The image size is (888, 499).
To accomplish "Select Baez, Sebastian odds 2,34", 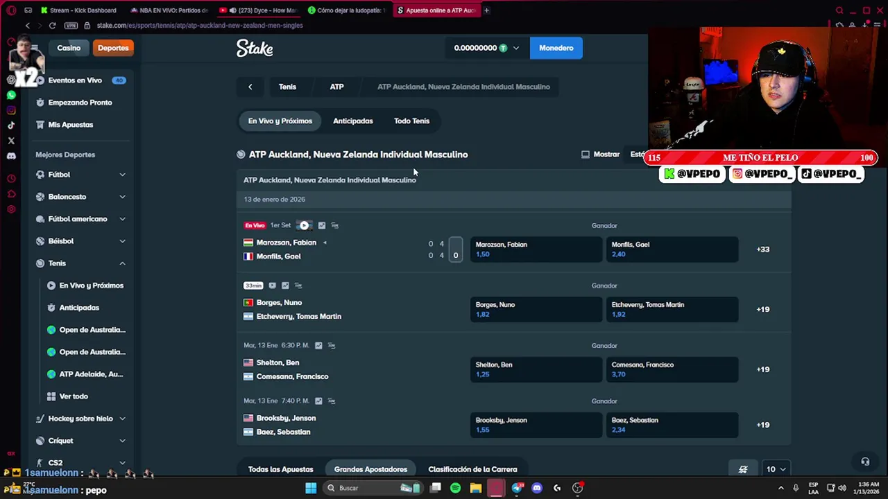I will pyautogui.click(x=672, y=425).
